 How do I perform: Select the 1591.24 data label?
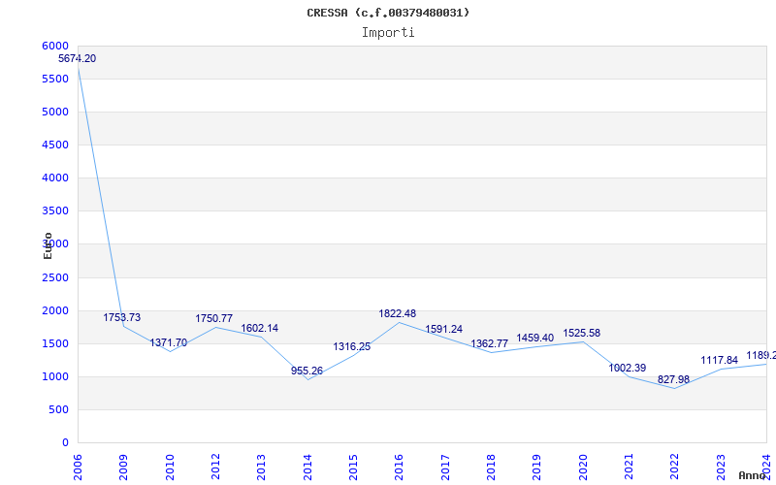[444, 329]
